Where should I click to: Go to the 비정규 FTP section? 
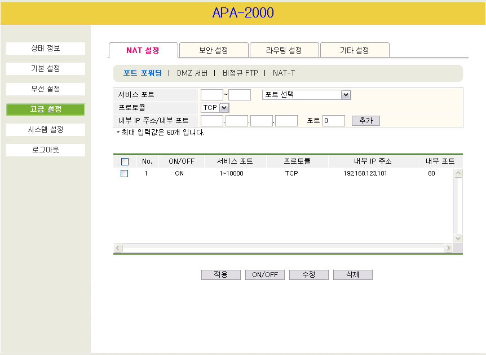[x=240, y=73]
